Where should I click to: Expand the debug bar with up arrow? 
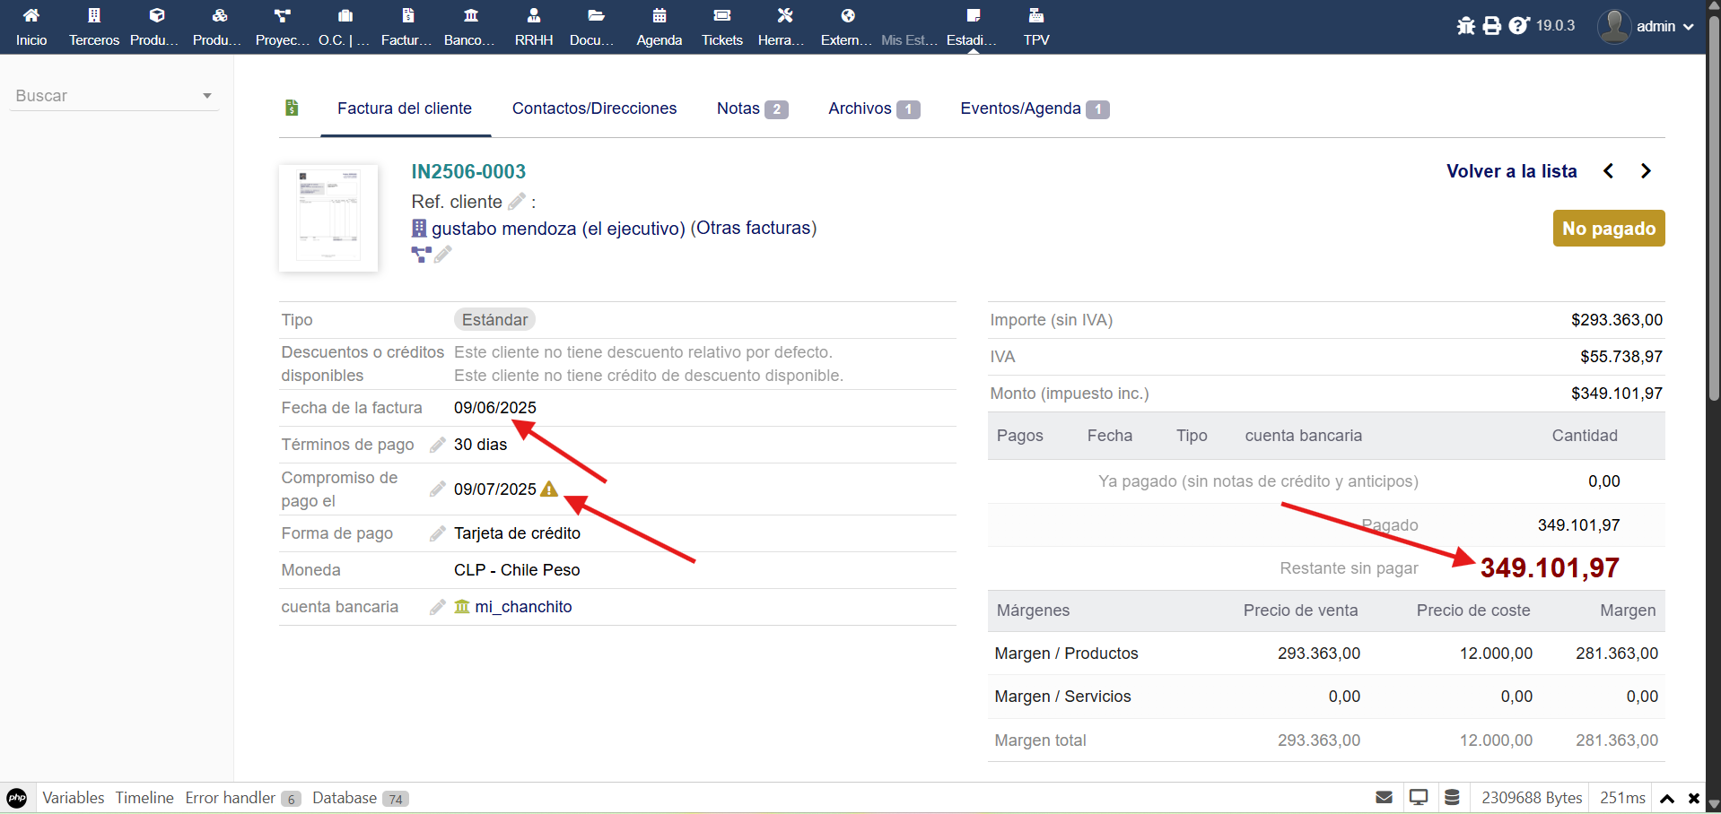1667,798
